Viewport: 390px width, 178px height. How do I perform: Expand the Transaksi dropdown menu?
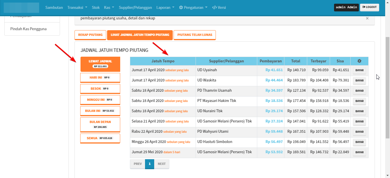77,7
